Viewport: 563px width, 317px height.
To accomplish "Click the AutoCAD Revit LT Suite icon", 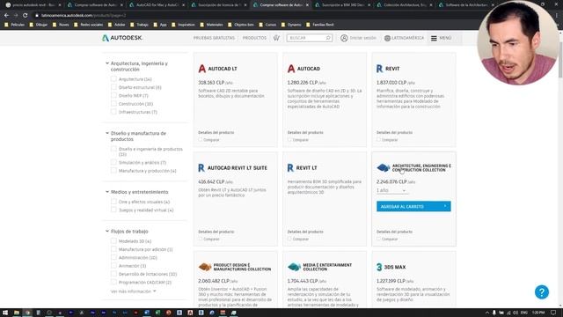I will tap(201, 168).
